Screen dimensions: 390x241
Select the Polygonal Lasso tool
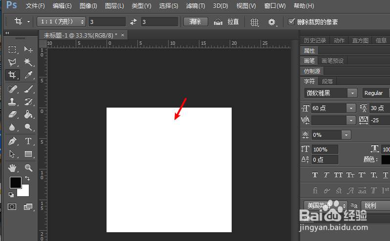click(x=12, y=62)
